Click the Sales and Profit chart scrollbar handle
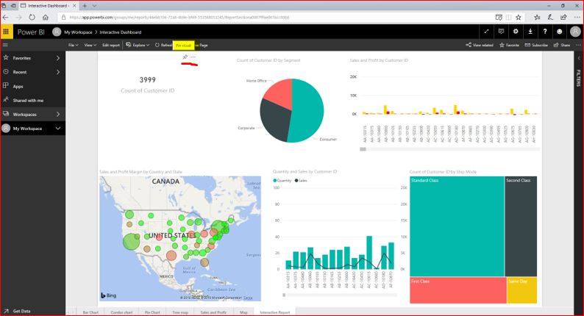This screenshot has height=316, width=584. point(363,149)
